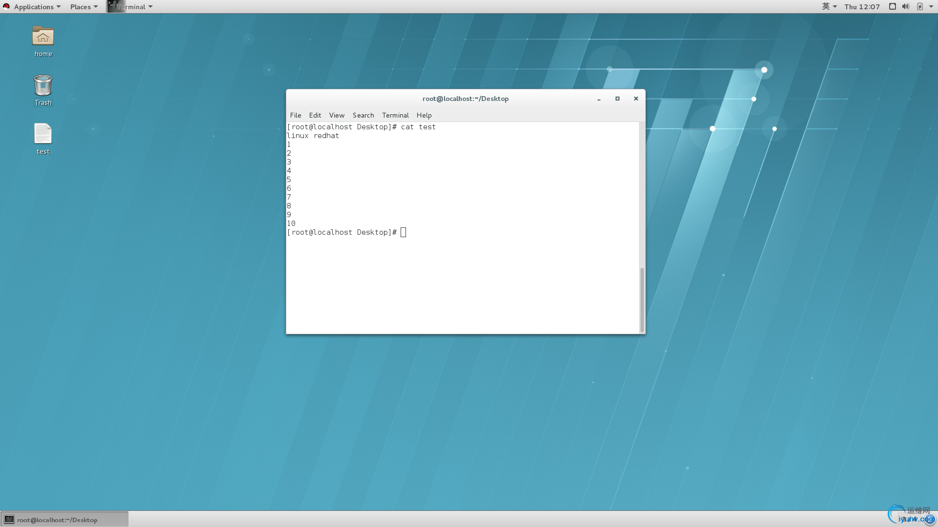This screenshot has width=938, height=527.
Task: Click the screen accessibility icon in top bar
Action: click(x=892, y=6)
